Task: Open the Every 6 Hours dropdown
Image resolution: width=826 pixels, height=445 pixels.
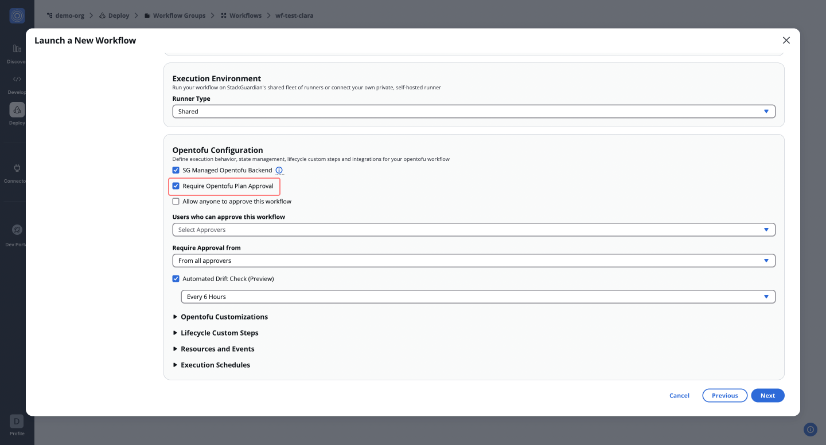Action: 478,297
